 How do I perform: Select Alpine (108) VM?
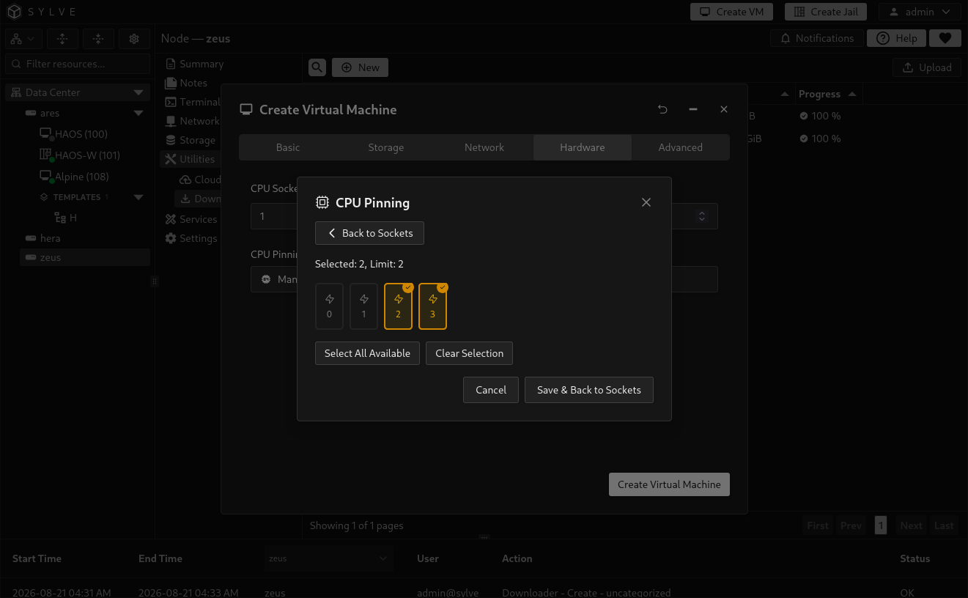tap(74, 177)
